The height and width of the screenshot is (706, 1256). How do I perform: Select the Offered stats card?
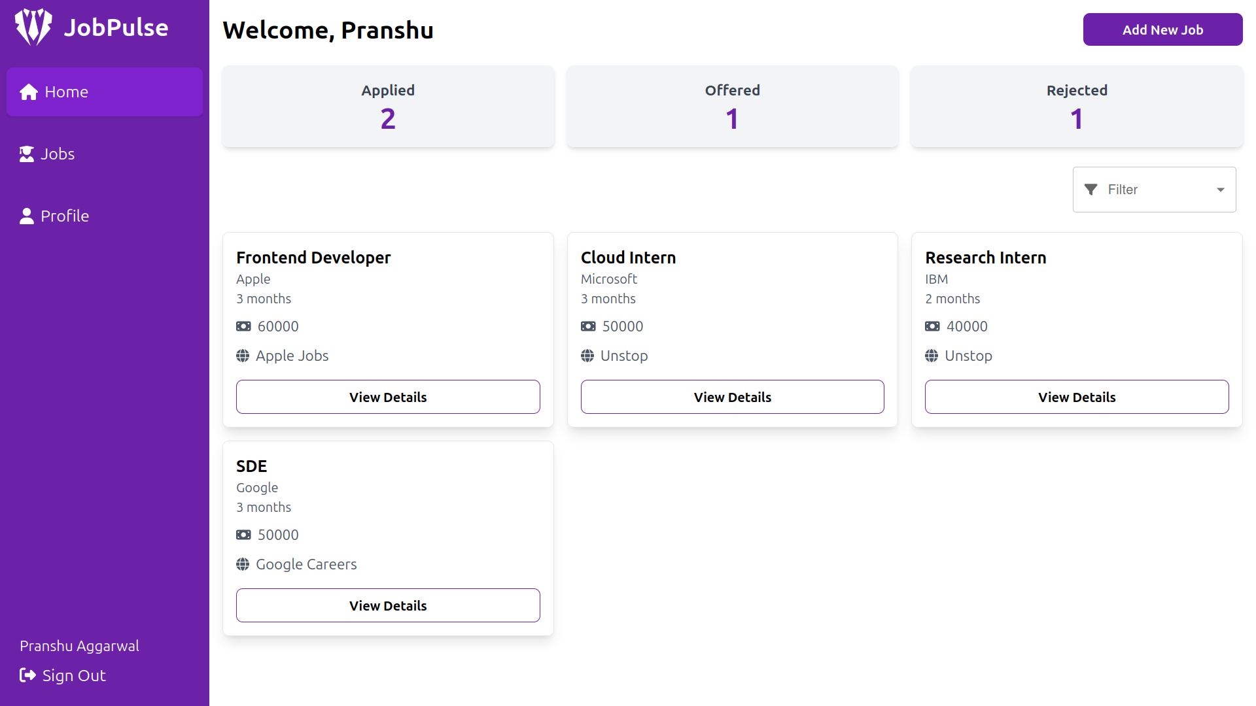click(732, 107)
